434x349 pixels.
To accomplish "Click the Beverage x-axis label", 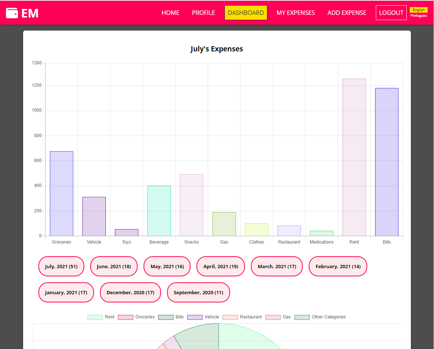I will 159,242.
